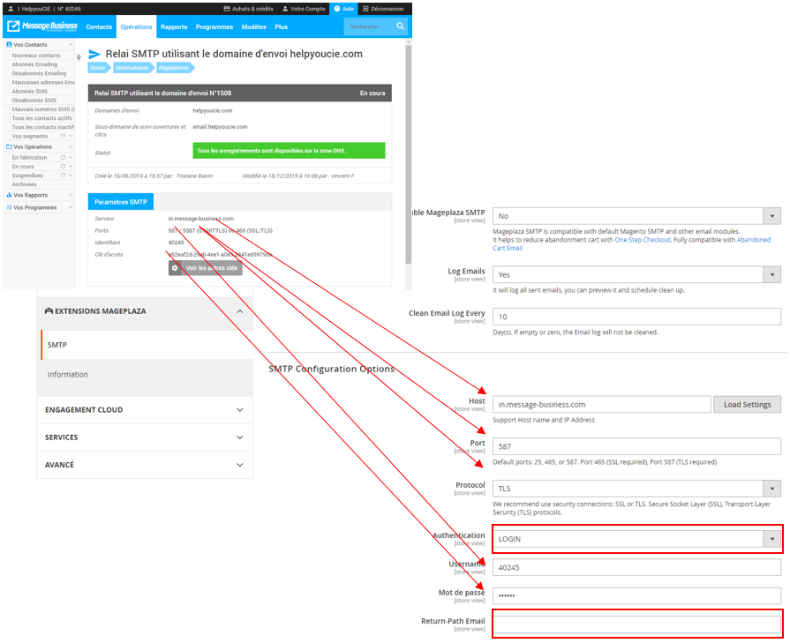This screenshot has height=643, width=790.
Task: Open the Log Emails dropdown
Action: [x=636, y=274]
